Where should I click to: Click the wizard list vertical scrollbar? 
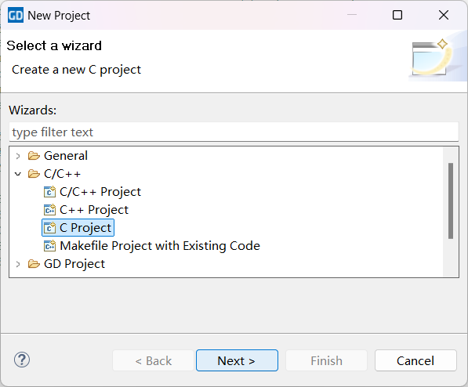[x=451, y=201]
